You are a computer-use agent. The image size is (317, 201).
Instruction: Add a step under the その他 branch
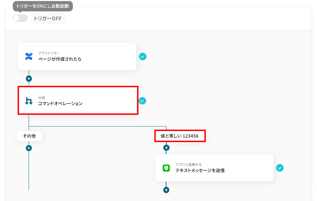click(29, 148)
